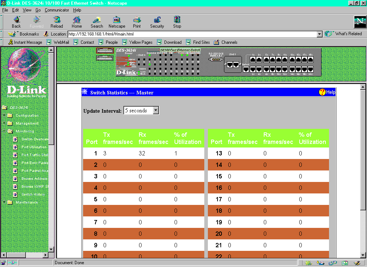367x267 pixels.
Task: Open the View menu
Action: click(27, 10)
